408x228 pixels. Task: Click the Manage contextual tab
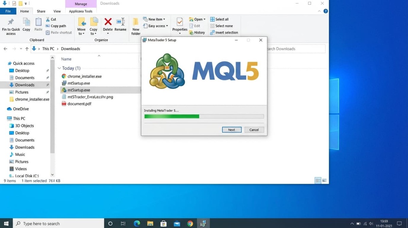(81, 4)
